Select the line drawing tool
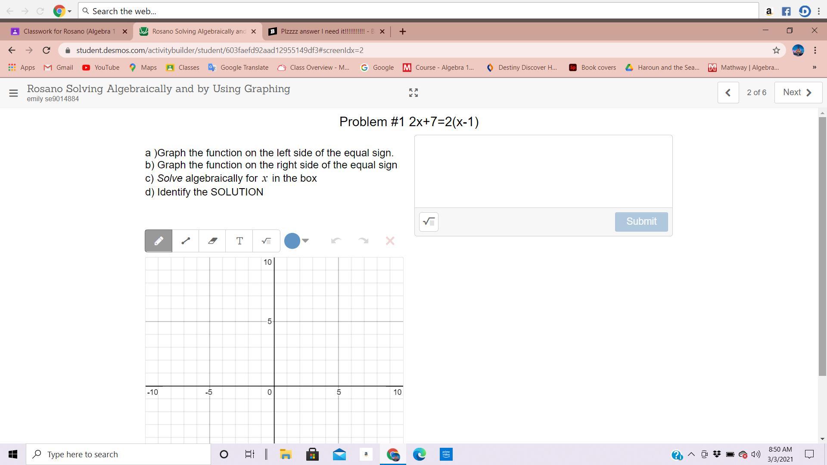The width and height of the screenshot is (827, 465). (x=186, y=241)
